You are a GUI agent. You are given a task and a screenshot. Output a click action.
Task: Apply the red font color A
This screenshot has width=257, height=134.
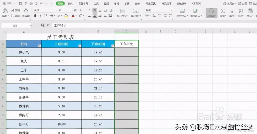click(73, 16)
